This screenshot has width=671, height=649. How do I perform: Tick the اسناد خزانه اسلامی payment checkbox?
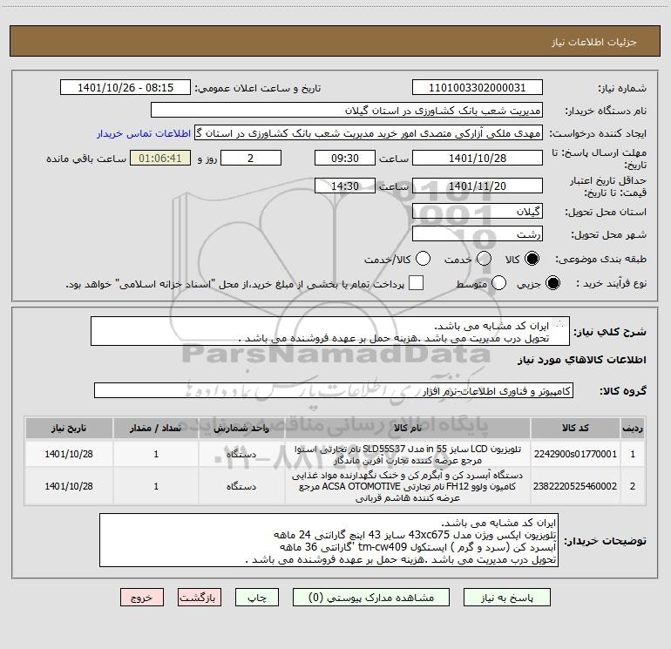point(416,283)
